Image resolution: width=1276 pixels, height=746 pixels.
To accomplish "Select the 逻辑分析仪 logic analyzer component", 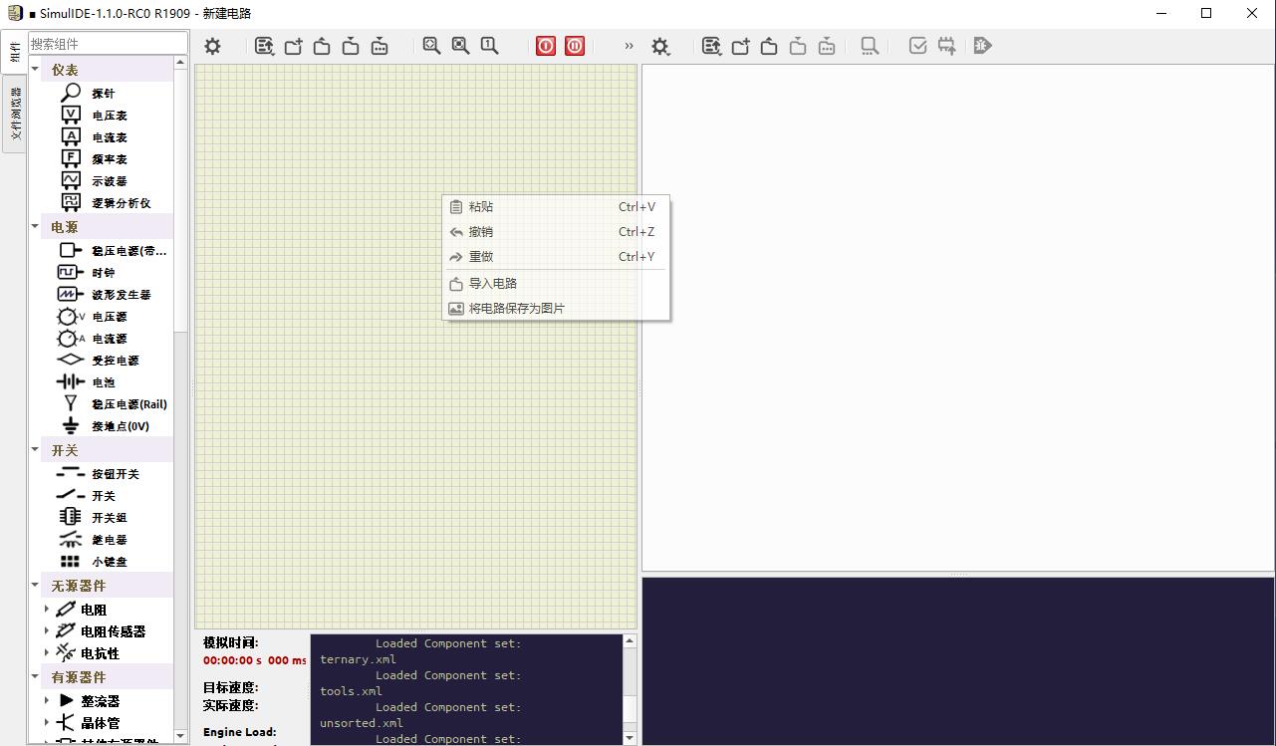I will [x=121, y=203].
